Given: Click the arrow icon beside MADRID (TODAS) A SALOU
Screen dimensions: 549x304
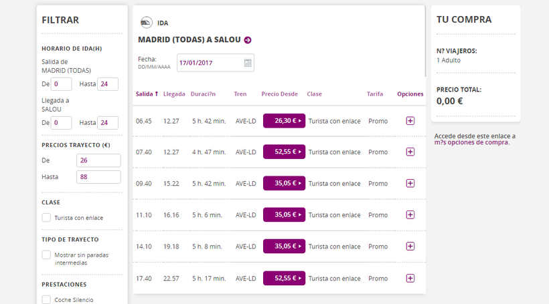Looking at the screenshot, I should pos(248,40).
